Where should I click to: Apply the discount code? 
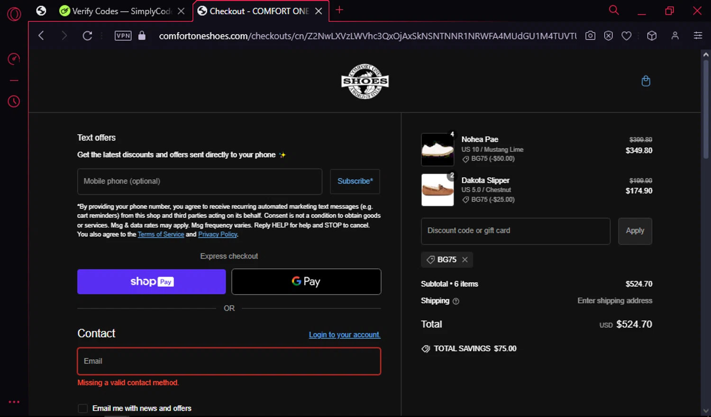(x=635, y=231)
